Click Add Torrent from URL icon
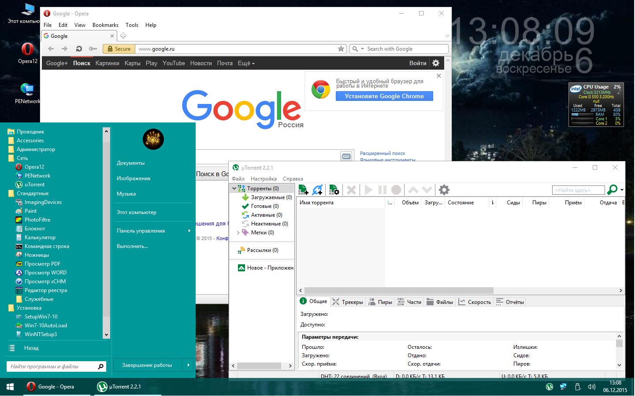Image resolution: width=635 pixels, height=396 pixels. tap(317, 190)
